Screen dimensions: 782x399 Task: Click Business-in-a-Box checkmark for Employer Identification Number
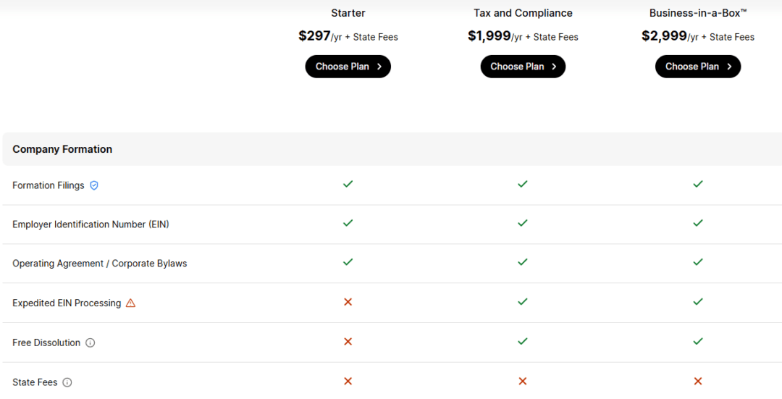[698, 223]
